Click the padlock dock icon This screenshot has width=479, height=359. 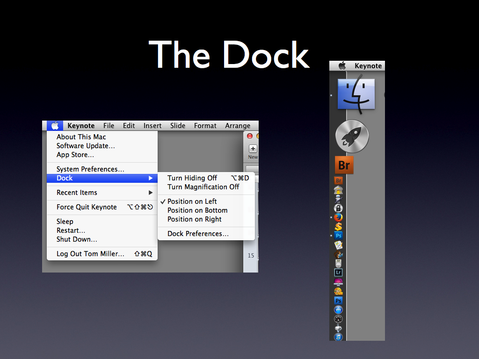[338, 208]
